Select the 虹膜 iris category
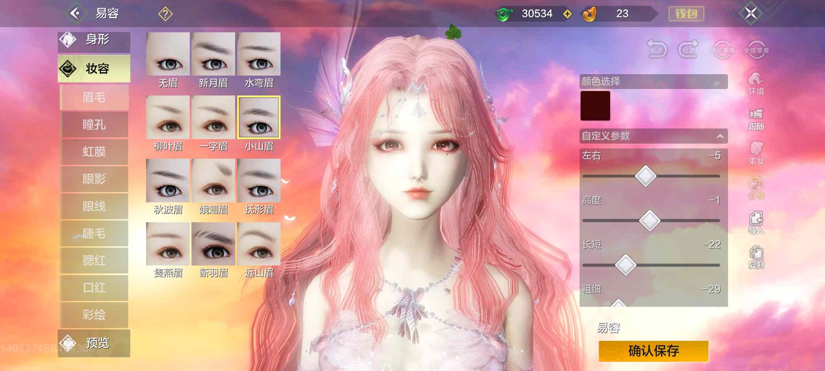The width and height of the screenshot is (825, 371). pos(94,151)
